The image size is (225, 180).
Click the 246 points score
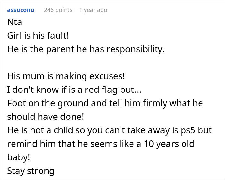tap(58, 10)
